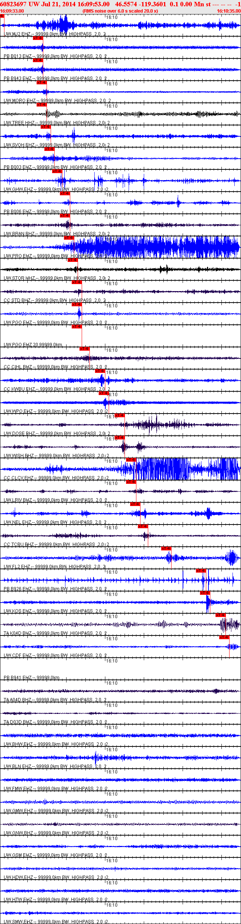The width and height of the screenshot is (241, 924).
Task: Select the pick flag on the CC STD trace
Action: [77, 282]
